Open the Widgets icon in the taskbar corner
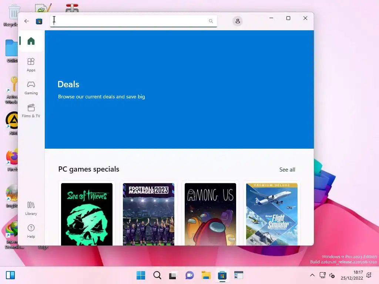 click(10, 275)
